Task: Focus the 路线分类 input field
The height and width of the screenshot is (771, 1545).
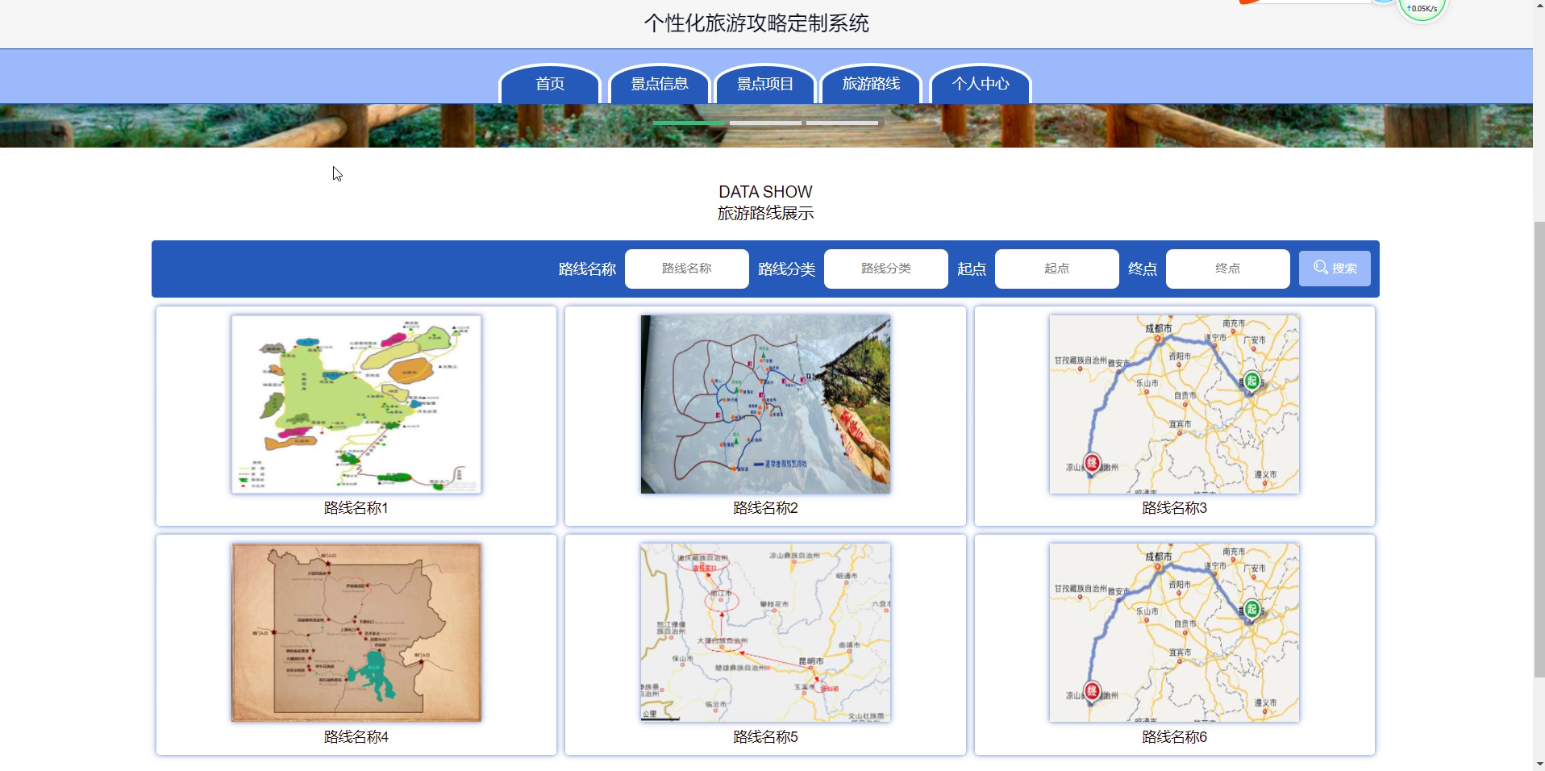Action: [x=886, y=269]
